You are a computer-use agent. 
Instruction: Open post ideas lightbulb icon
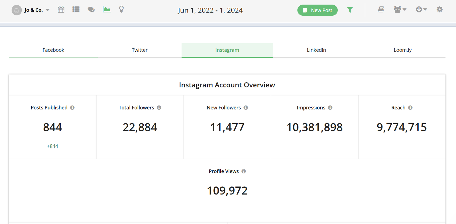pos(121,10)
